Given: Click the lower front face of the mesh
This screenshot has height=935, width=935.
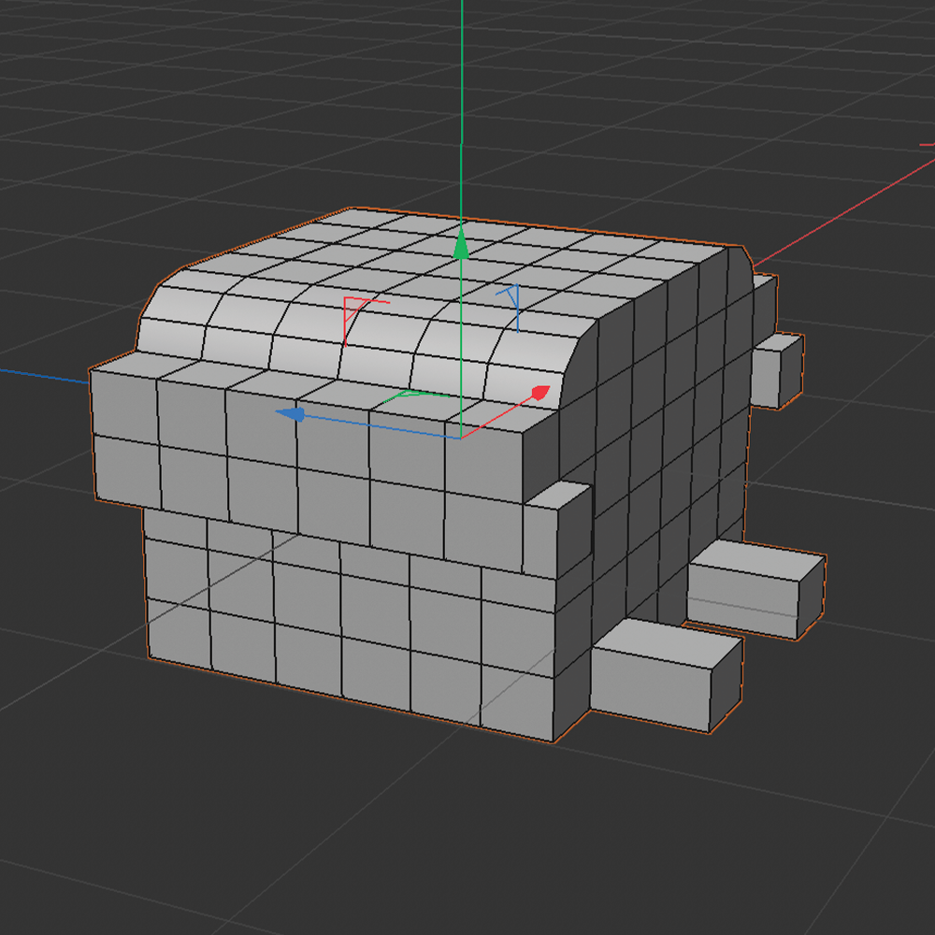Looking at the screenshot, I should tap(327, 636).
